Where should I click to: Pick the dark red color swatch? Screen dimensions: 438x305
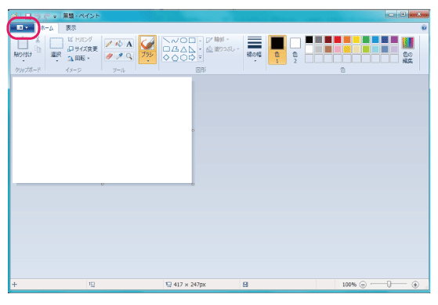[x=328, y=40]
